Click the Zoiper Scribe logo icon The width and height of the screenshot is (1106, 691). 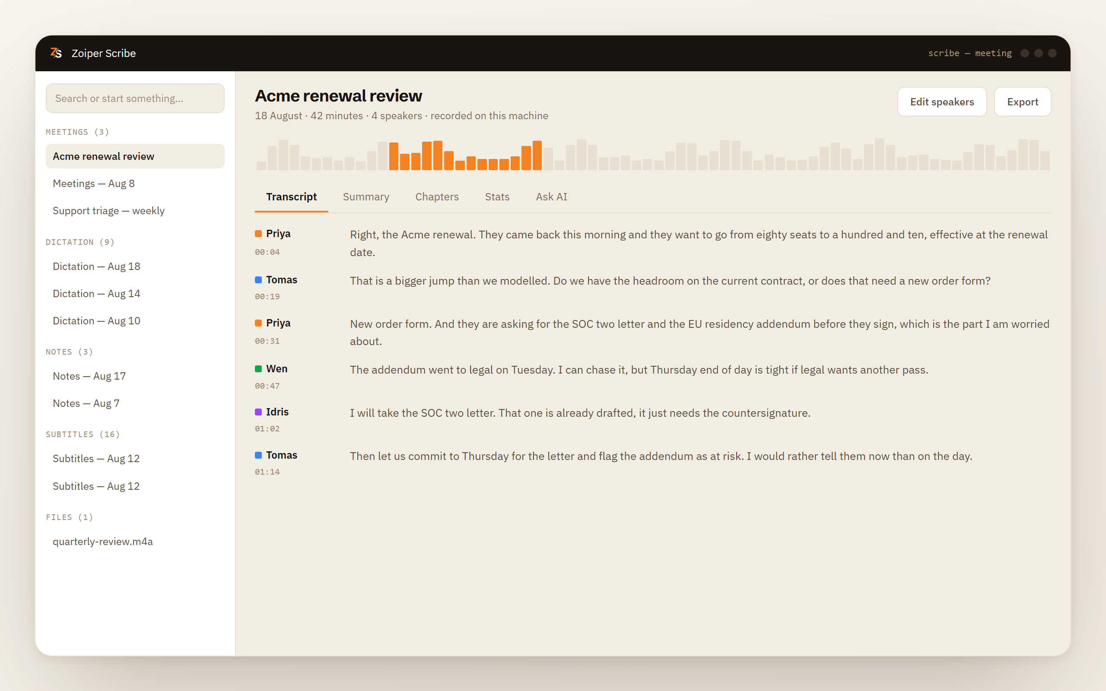pos(56,53)
